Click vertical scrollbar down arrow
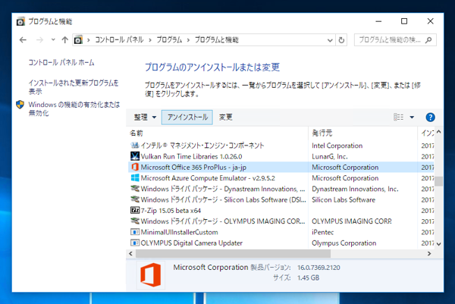 (439, 244)
